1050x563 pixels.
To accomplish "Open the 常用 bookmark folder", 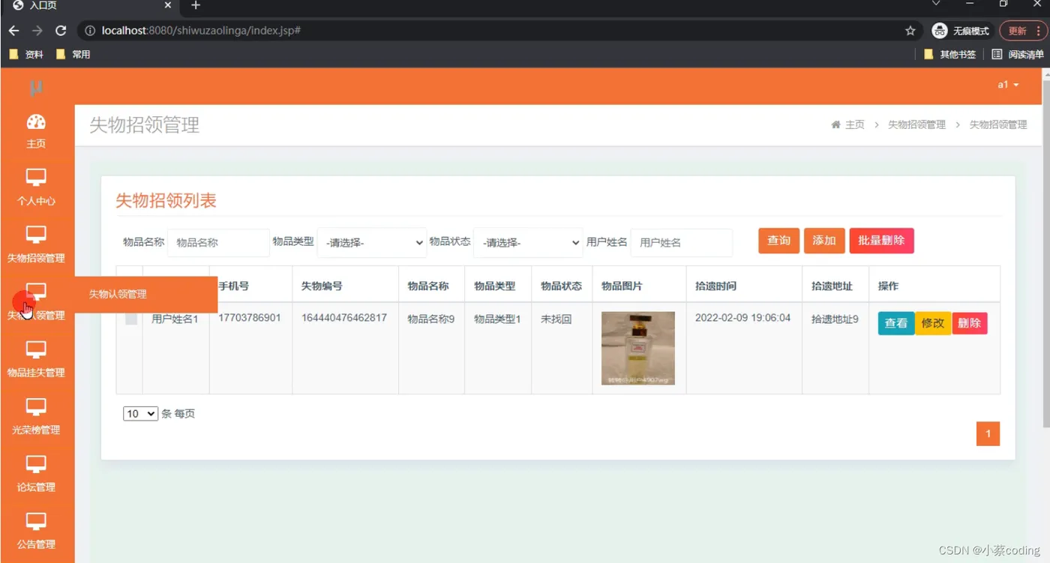I will point(73,54).
